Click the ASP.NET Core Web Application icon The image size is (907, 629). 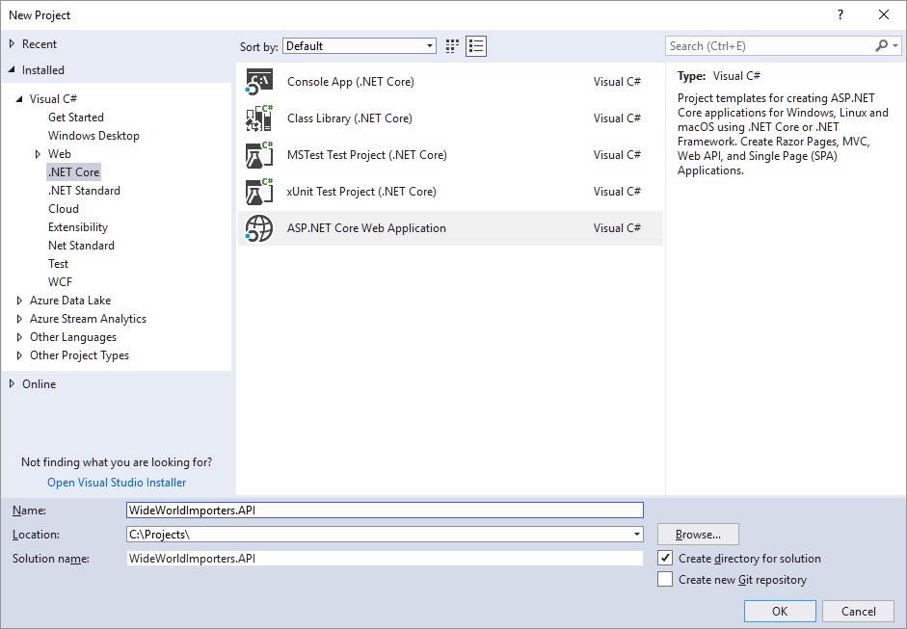(x=259, y=228)
